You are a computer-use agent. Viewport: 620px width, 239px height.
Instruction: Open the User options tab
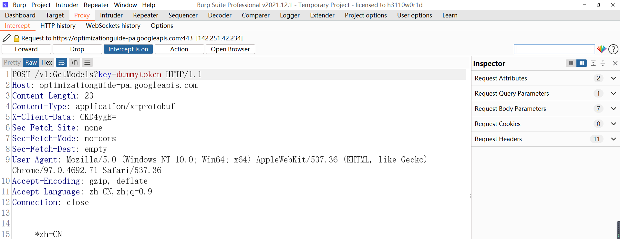point(415,15)
